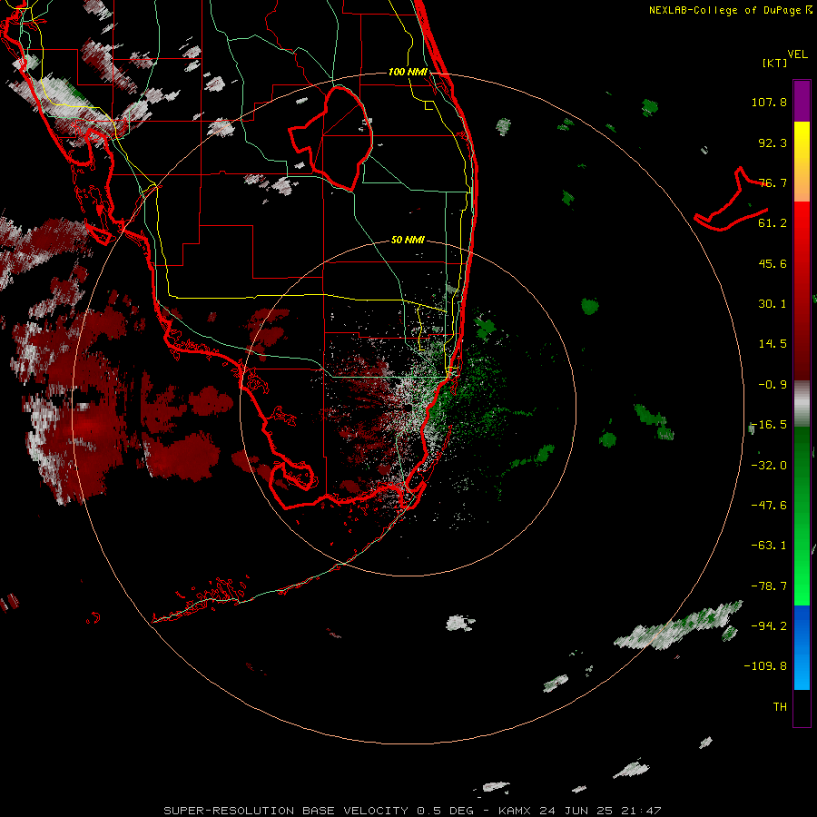Image resolution: width=817 pixels, height=817 pixels.
Task: Click the 30.1 scale value
Action: coord(773,304)
